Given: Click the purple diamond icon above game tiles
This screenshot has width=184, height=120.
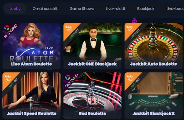Looking at the screenshot, I should [134, 20].
